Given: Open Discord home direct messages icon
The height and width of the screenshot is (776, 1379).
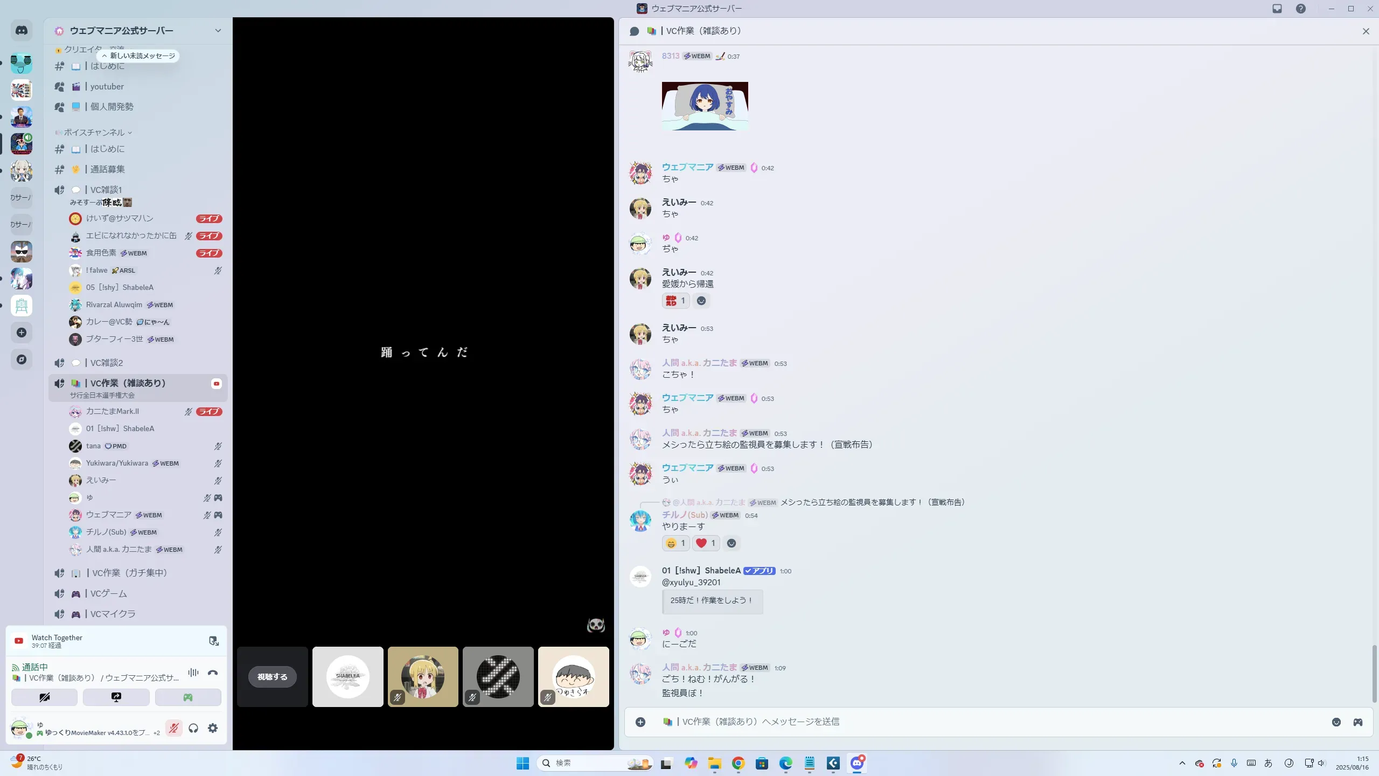Looking at the screenshot, I should point(22,31).
